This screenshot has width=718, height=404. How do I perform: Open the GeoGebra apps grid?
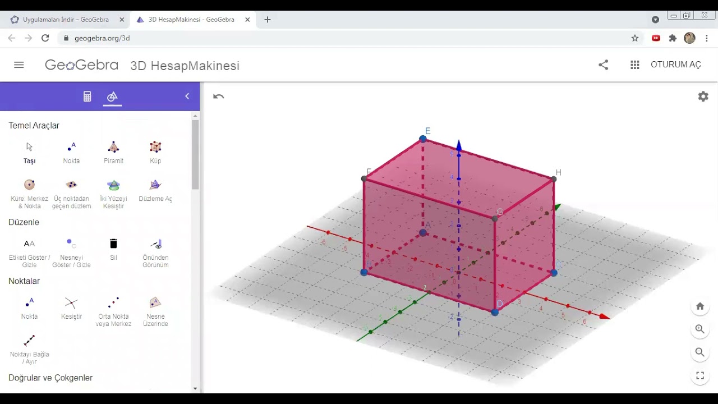click(x=635, y=65)
